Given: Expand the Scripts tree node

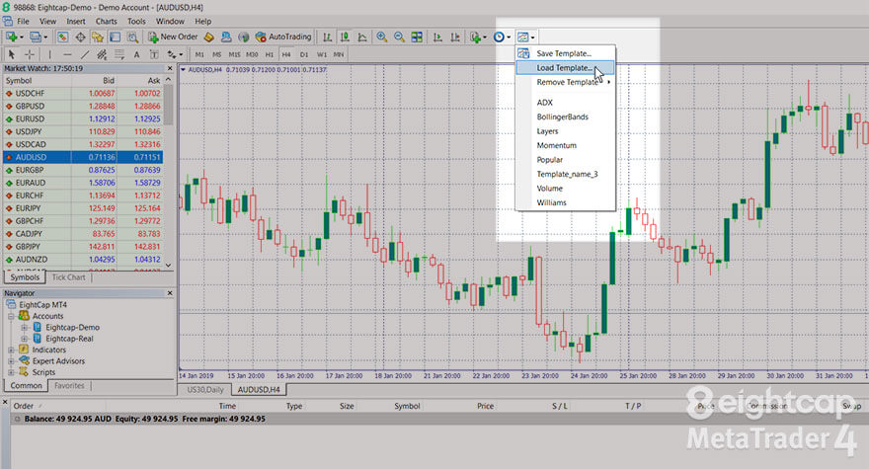Looking at the screenshot, I should [x=11, y=372].
